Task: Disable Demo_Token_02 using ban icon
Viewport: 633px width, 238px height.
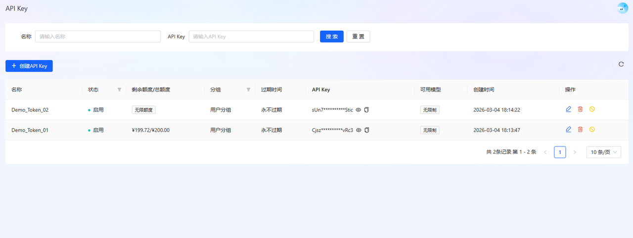Action: coord(592,109)
